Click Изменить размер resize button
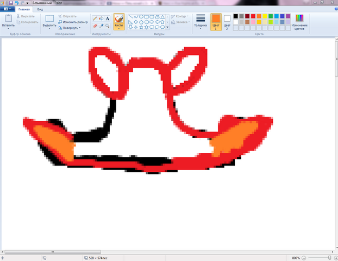338x261 pixels. 73,22
